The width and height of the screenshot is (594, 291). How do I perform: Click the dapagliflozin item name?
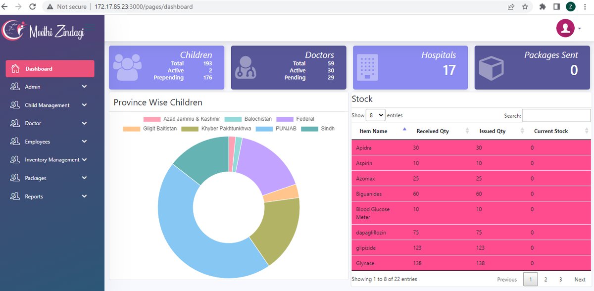pos(371,233)
